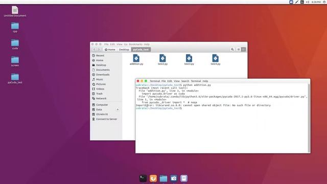Image resolution: width=327 pixels, height=184 pixels.
Task: Eject the Data drive in the sidebar
Action: (118, 109)
